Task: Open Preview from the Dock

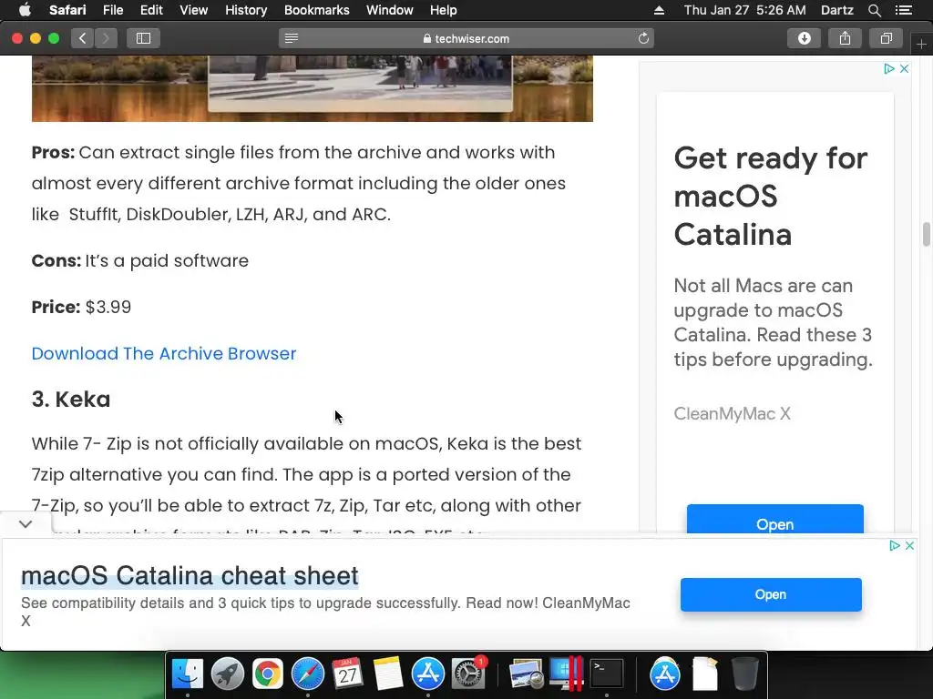Action: coord(526,674)
